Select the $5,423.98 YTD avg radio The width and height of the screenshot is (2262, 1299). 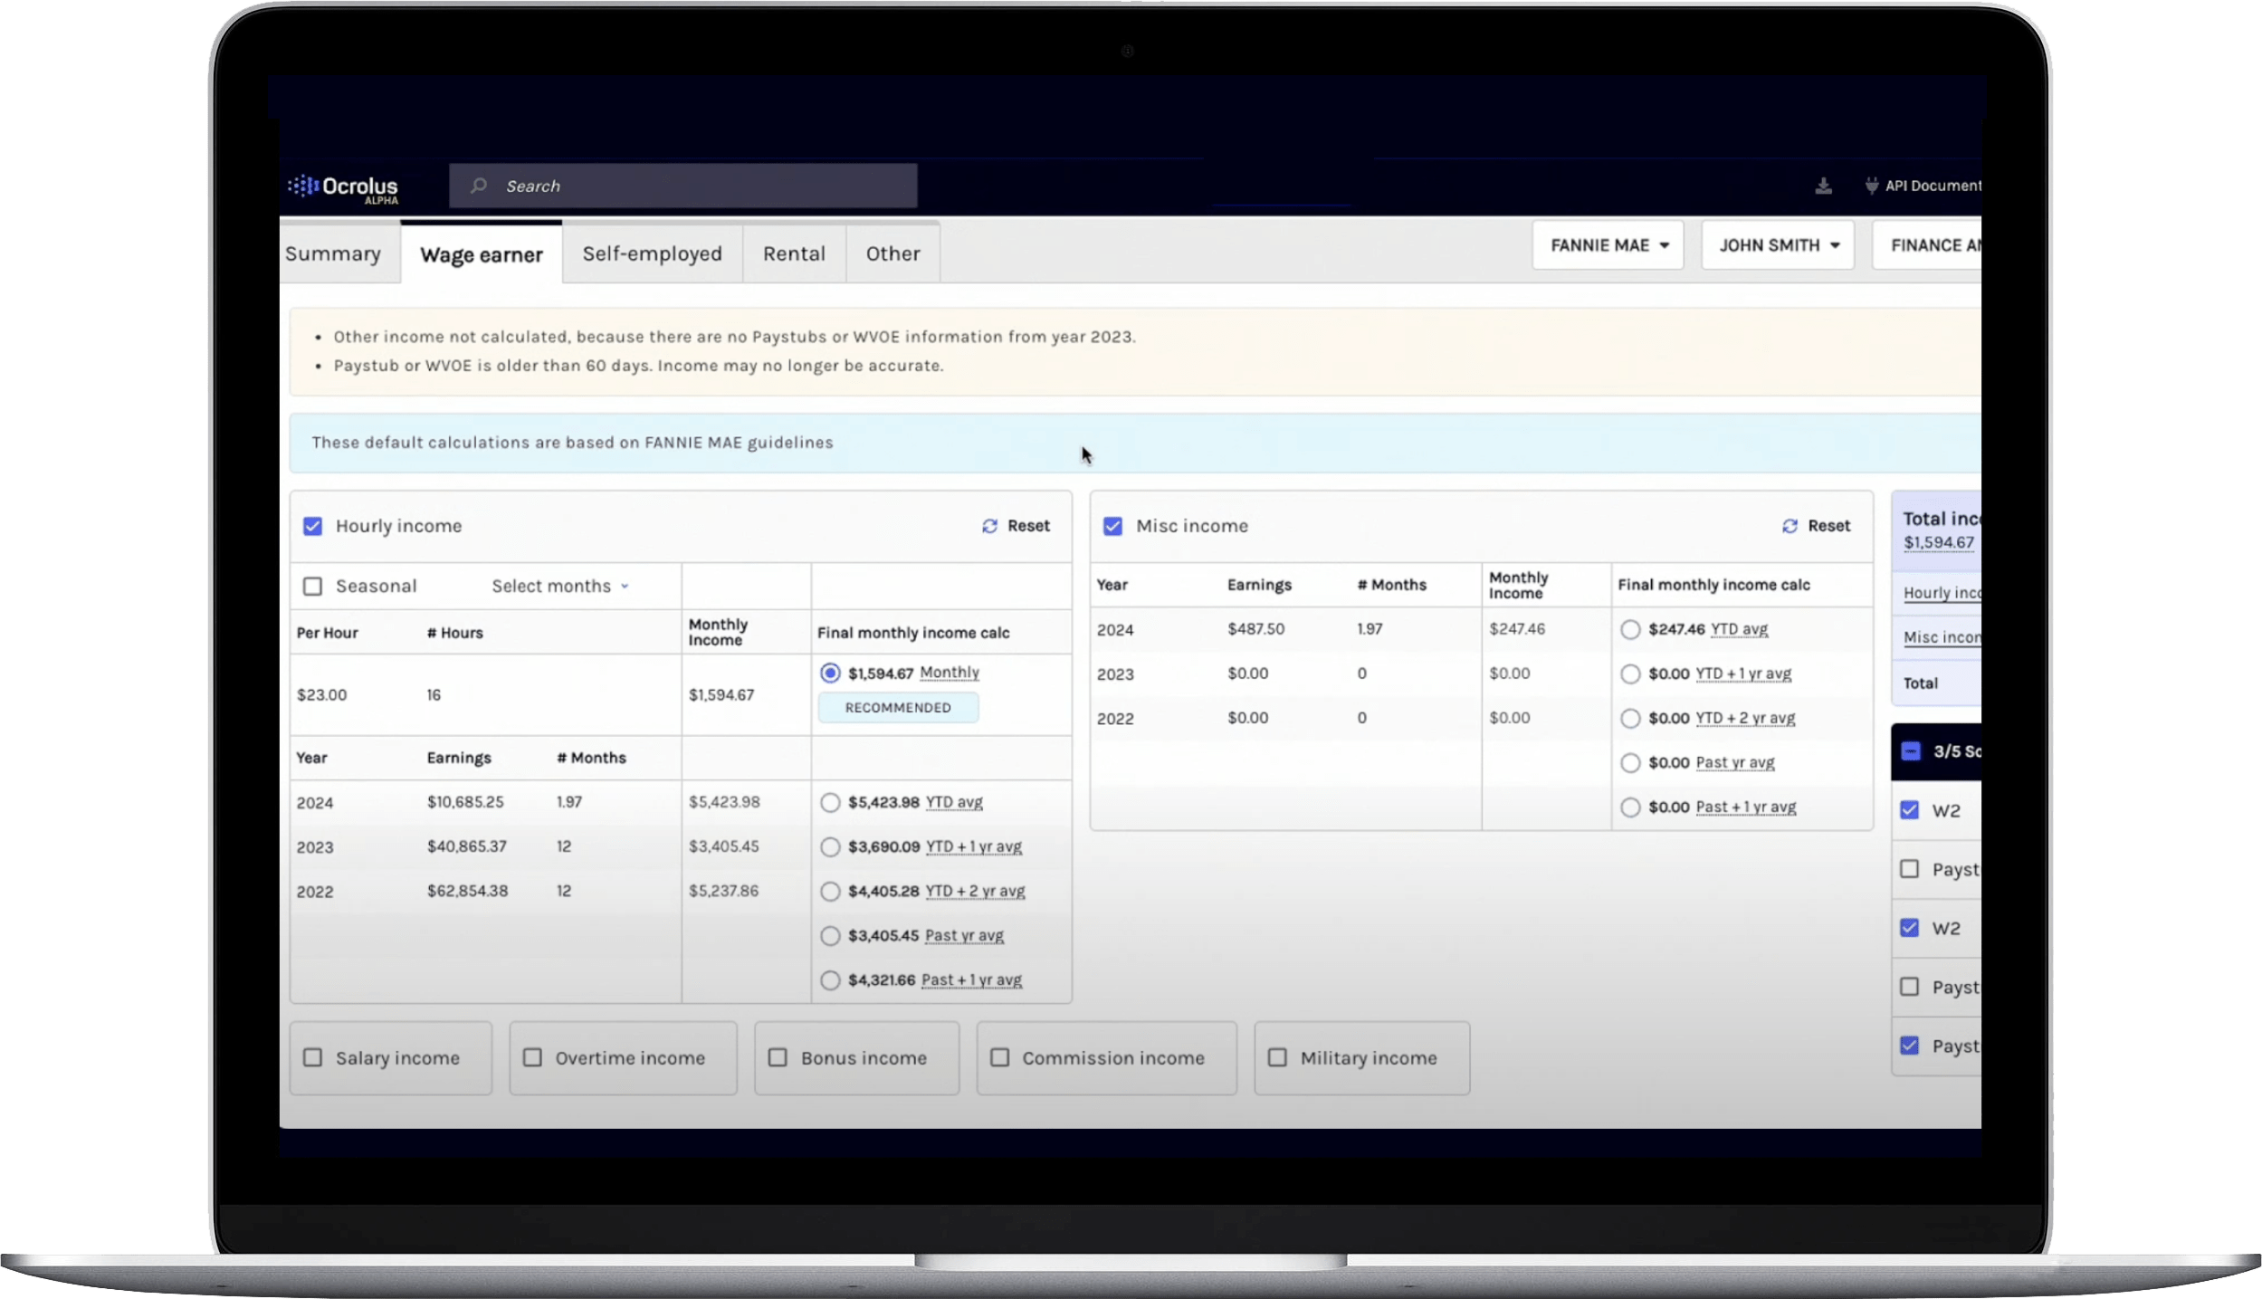(830, 802)
